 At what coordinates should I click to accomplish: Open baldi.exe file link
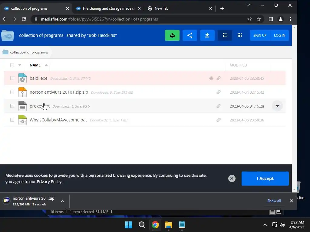coord(38,78)
